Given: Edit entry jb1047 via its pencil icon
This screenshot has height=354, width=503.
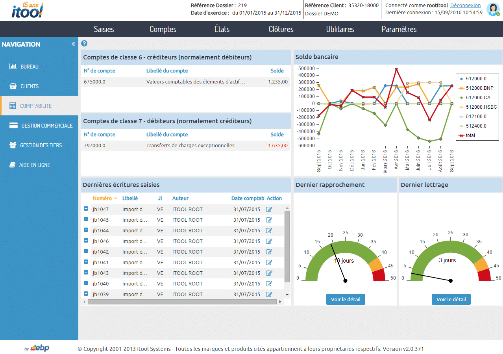Looking at the screenshot, I should 268,209.
